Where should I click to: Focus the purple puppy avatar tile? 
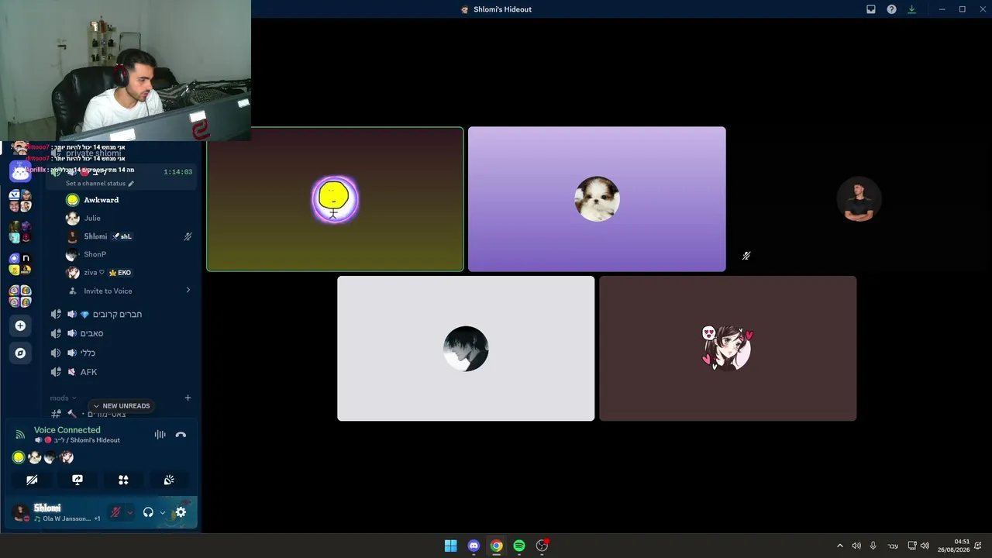597,199
